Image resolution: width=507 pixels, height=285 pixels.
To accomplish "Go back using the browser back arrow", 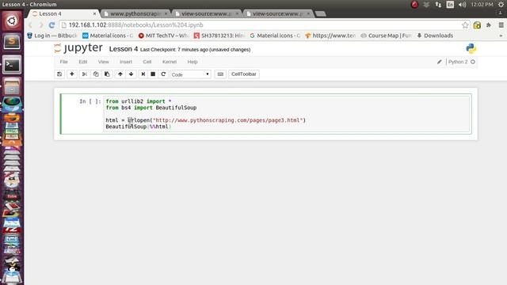I will pos(30,25).
